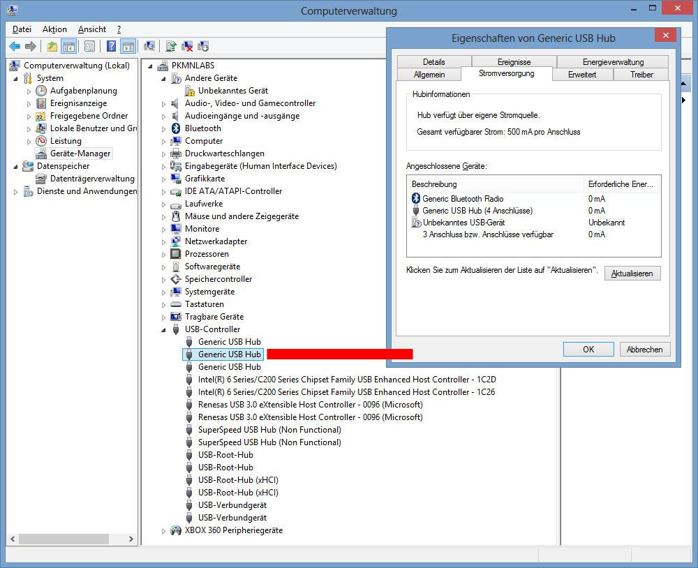This screenshot has height=568, width=698.
Task: Expand the Aufgabenplanung node
Action: (29, 91)
